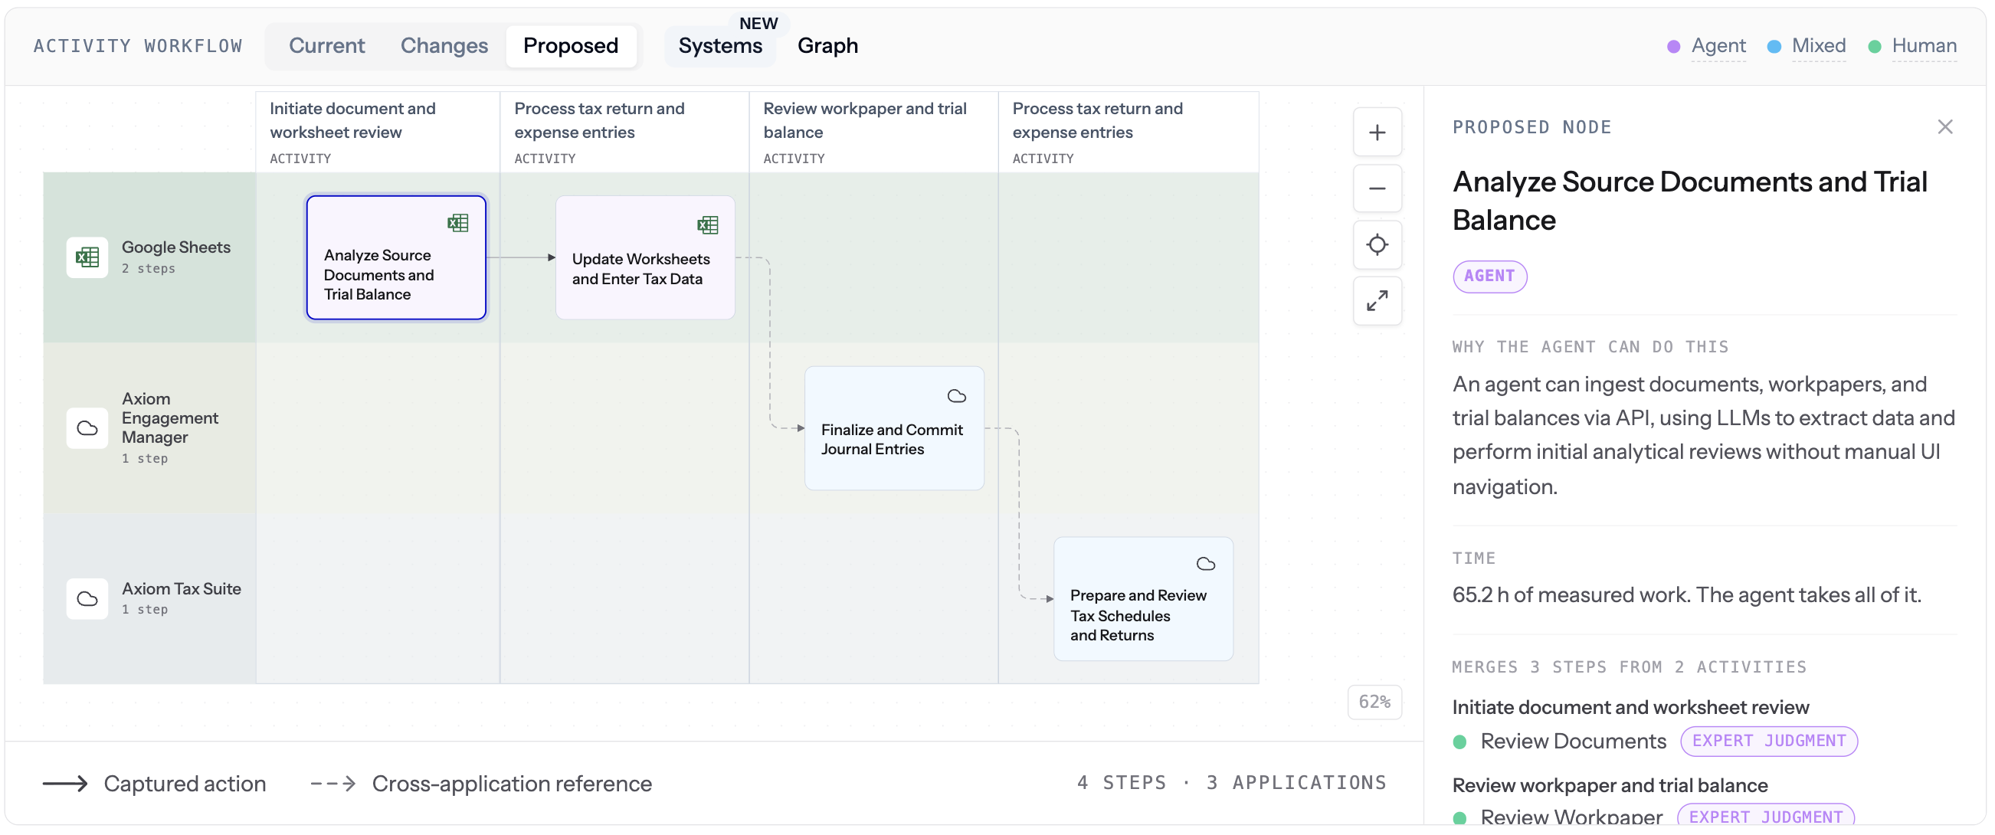
Task: Click the cloud icon on Finalize and Commit node
Action: point(956,396)
